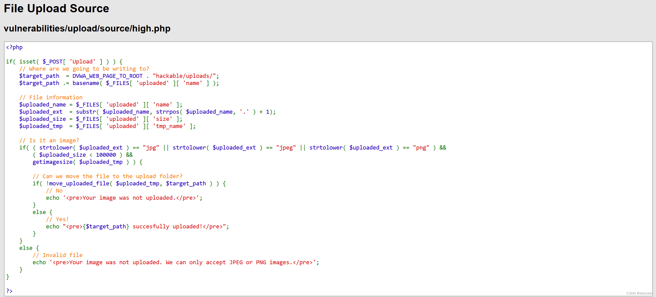Click the strrpos function name
Viewport: 656px width, 297px height.
[x=168, y=112]
